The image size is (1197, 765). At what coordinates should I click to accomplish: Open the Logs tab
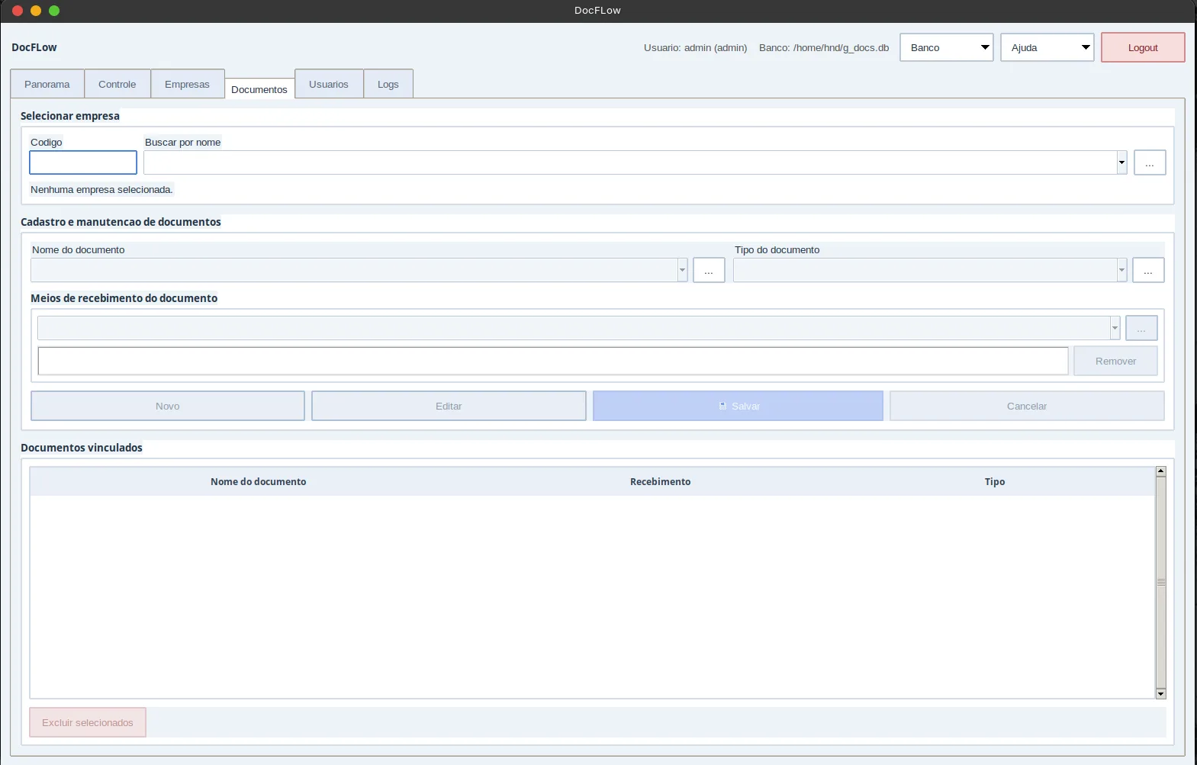[388, 84]
